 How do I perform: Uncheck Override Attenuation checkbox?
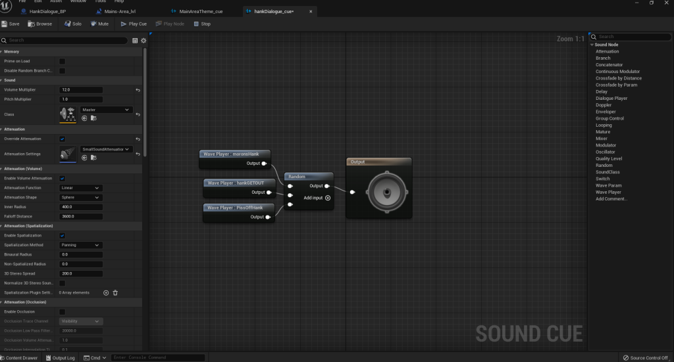[x=62, y=139]
